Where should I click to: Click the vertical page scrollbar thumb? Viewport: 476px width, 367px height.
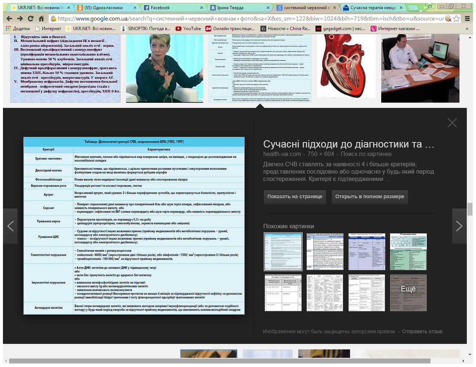click(x=470, y=209)
